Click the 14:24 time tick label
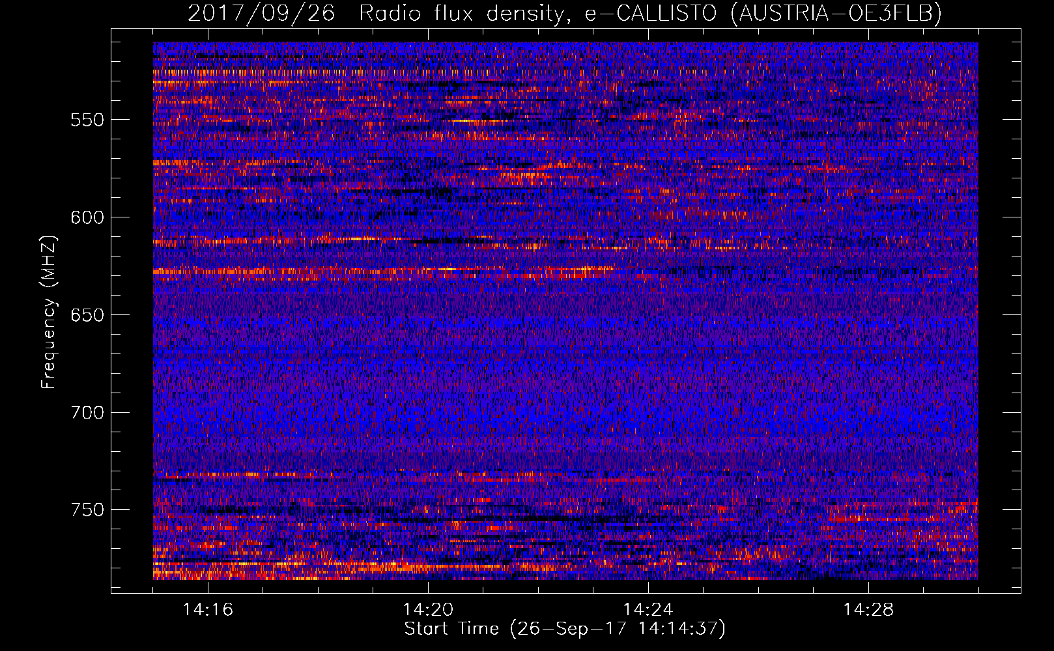 pos(648,609)
